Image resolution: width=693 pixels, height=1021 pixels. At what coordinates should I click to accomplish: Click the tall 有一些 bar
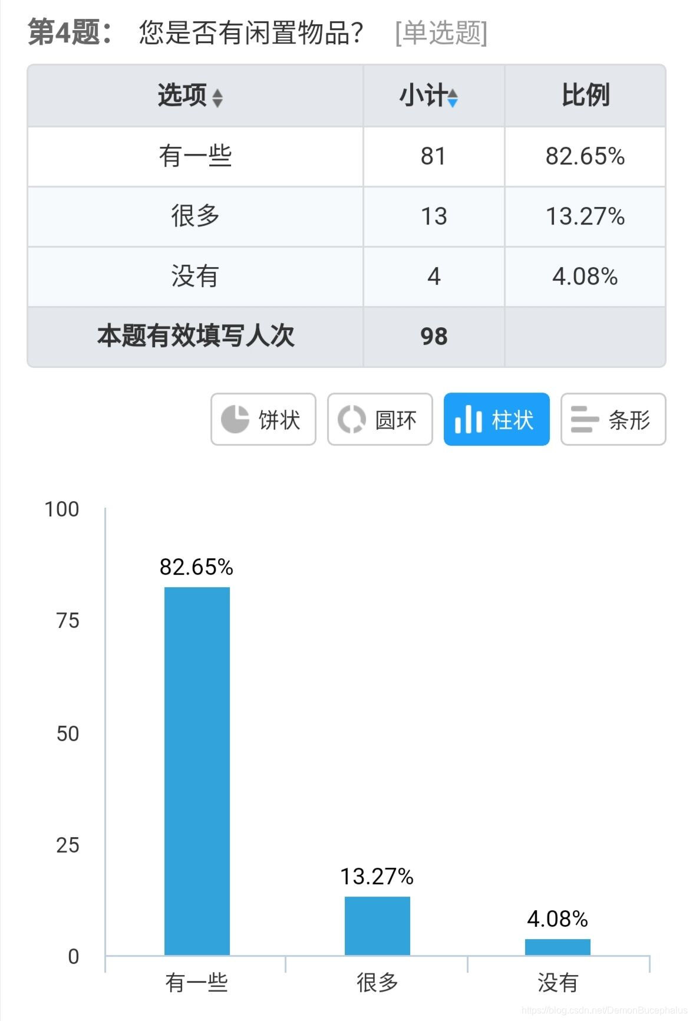point(197,766)
